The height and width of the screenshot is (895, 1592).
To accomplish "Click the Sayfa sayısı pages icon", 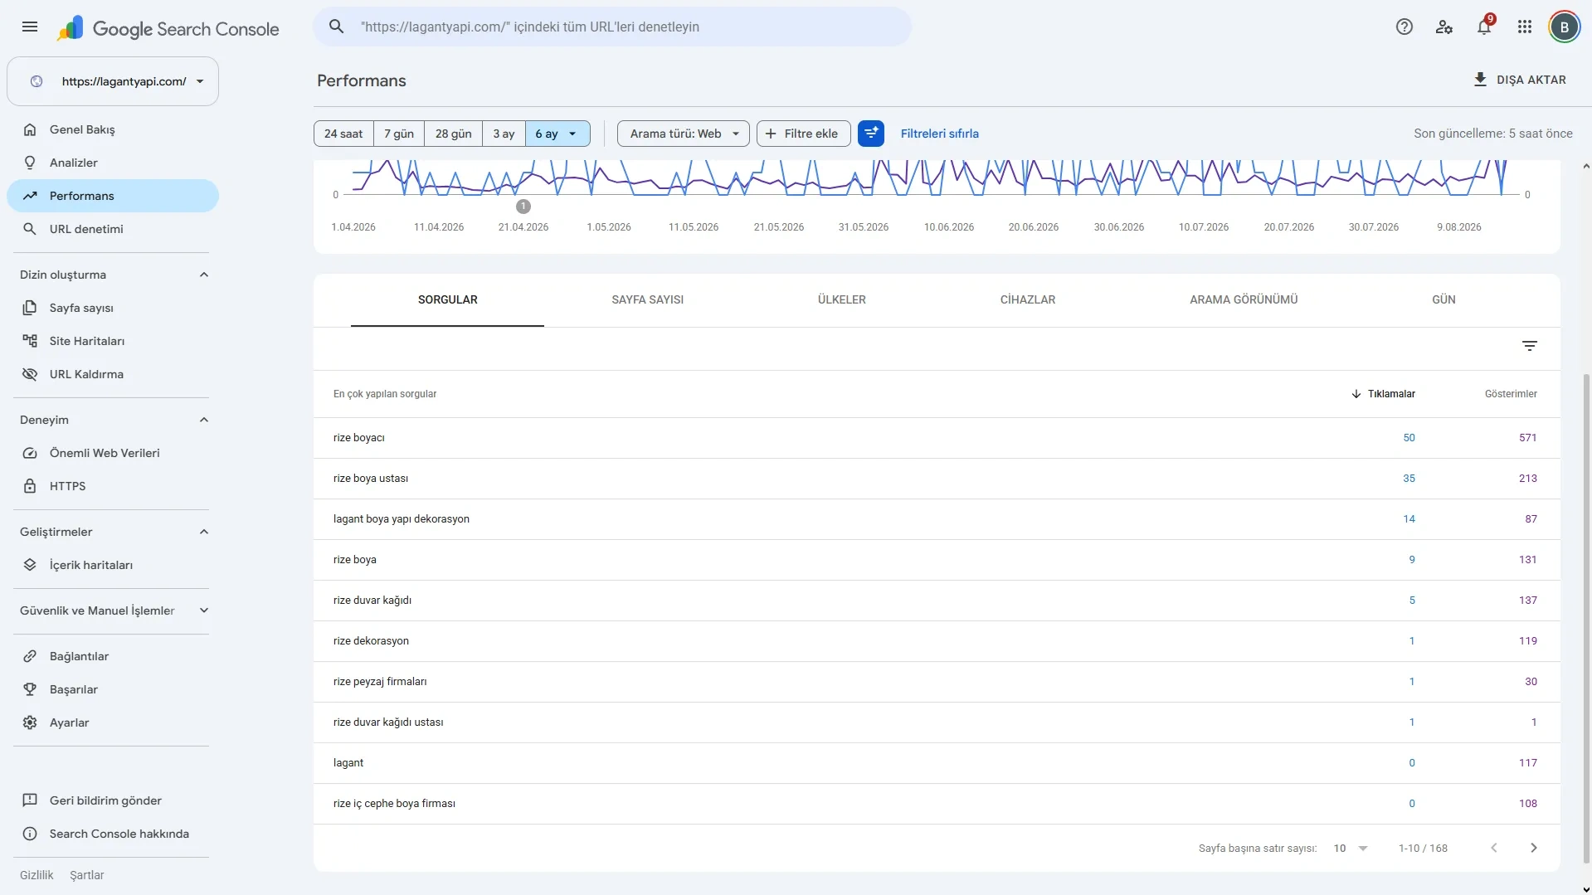I will click(30, 308).
